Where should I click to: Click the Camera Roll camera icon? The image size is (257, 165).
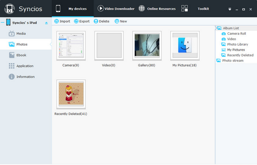(224, 34)
